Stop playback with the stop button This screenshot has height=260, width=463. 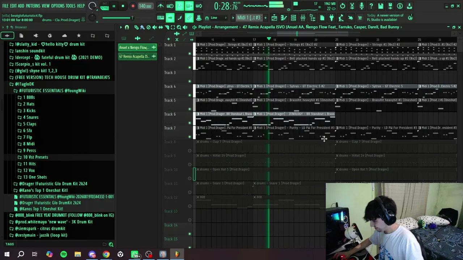[123, 6]
